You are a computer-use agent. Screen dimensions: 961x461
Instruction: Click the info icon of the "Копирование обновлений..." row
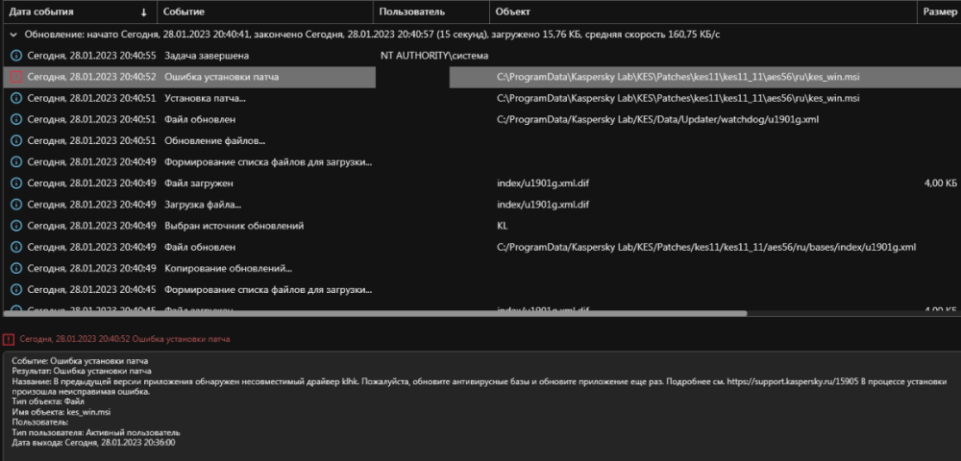[16, 268]
